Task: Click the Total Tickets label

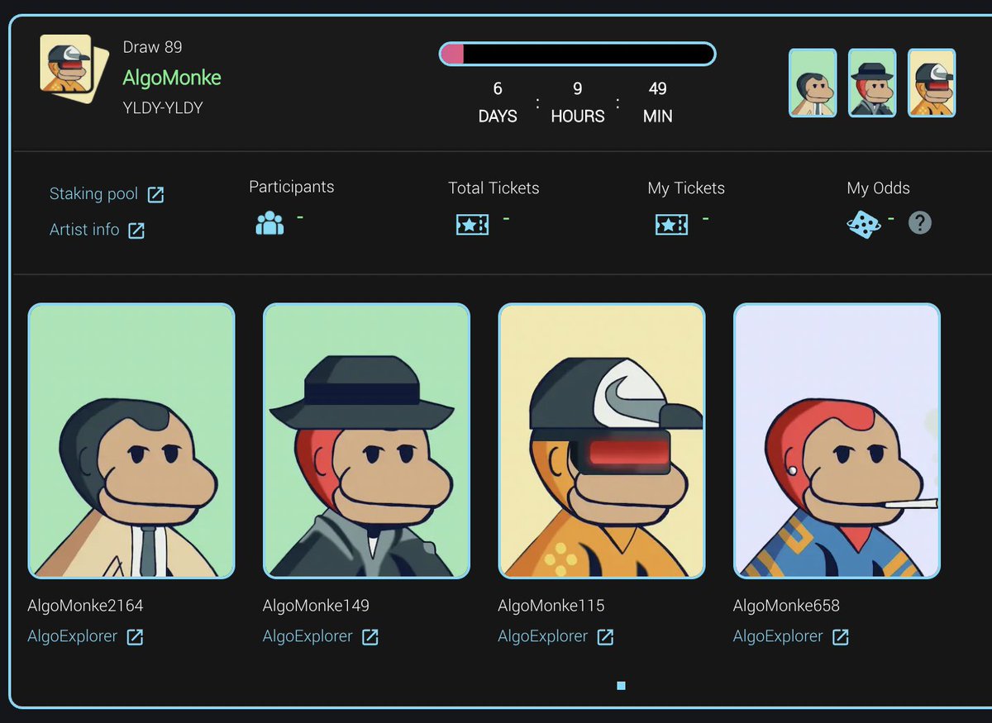Action: (494, 188)
